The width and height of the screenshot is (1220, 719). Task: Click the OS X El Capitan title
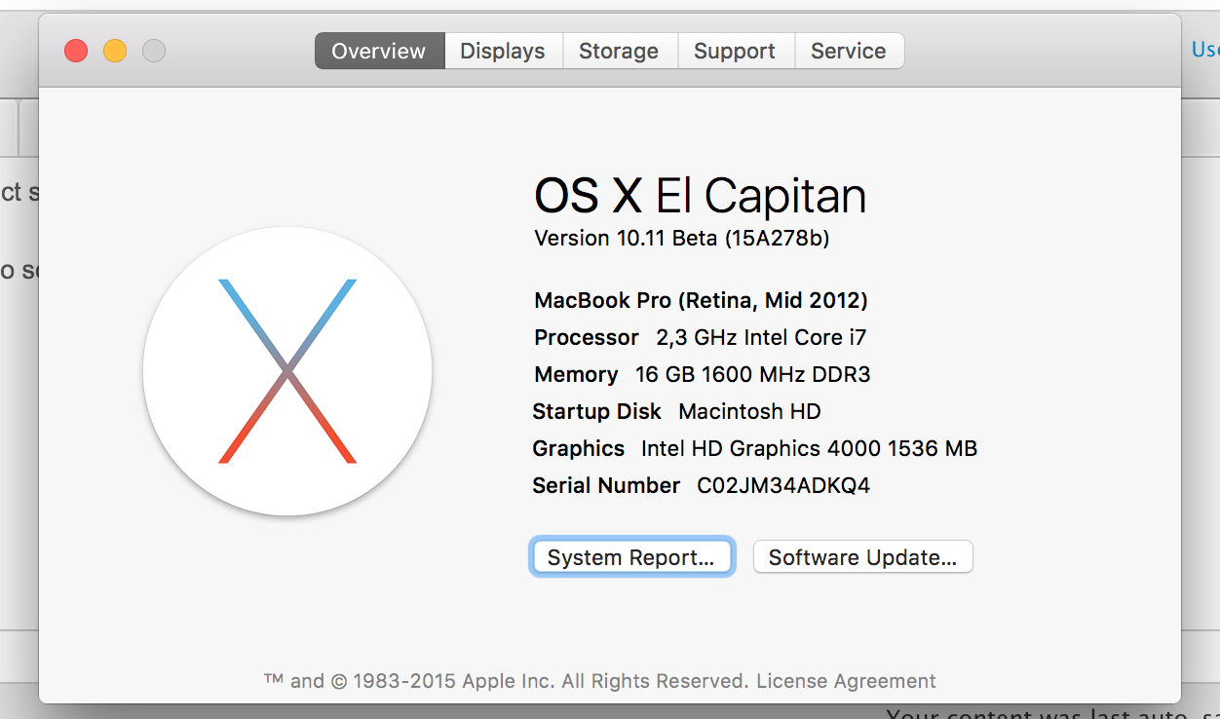[x=700, y=196]
